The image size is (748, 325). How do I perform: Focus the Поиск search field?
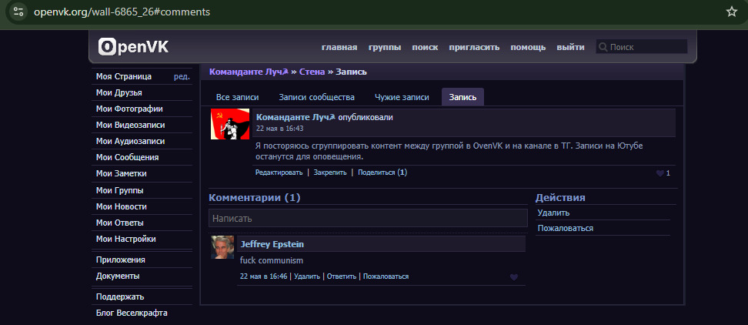coord(642,47)
